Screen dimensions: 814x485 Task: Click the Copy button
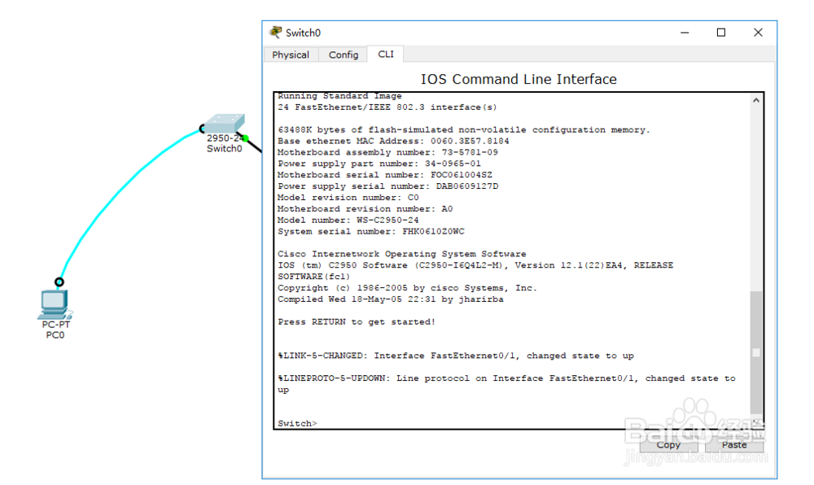pos(668,444)
